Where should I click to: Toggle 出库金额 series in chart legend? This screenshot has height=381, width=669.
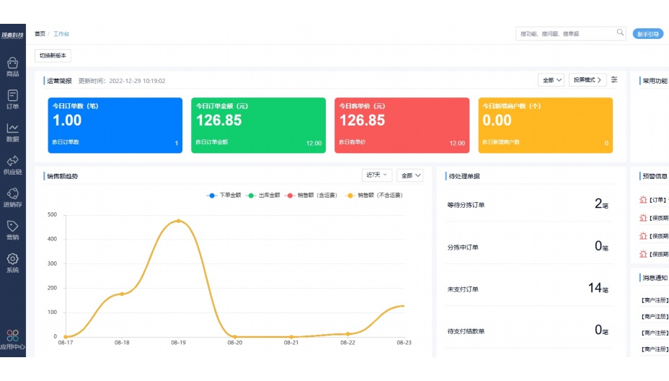click(x=264, y=196)
